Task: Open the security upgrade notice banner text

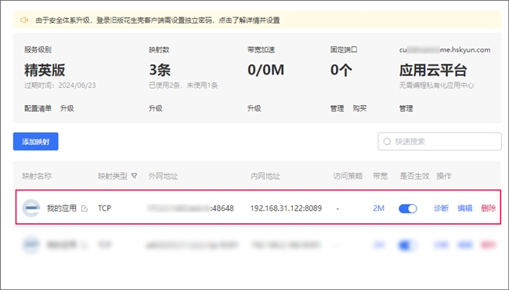Action: (157, 20)
